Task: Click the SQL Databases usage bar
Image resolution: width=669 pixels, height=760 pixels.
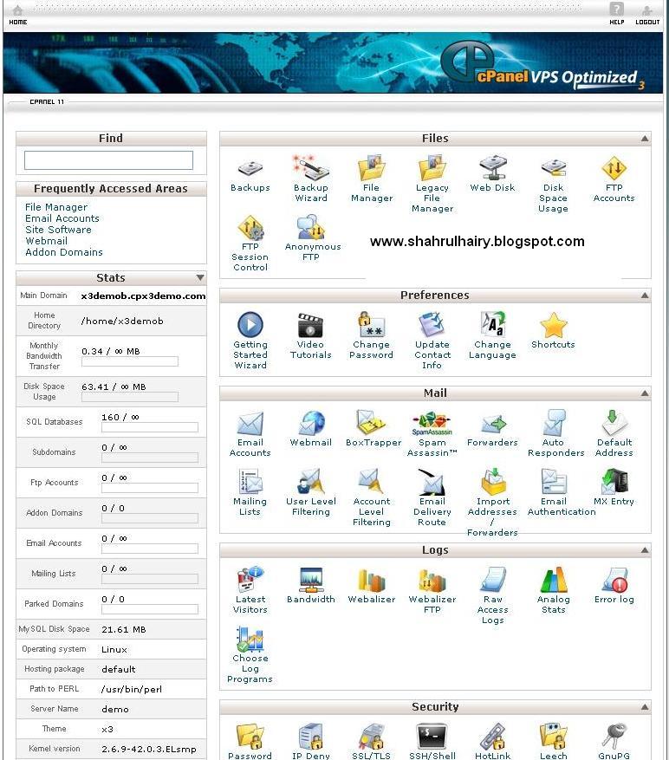Action: click(150, 427)
